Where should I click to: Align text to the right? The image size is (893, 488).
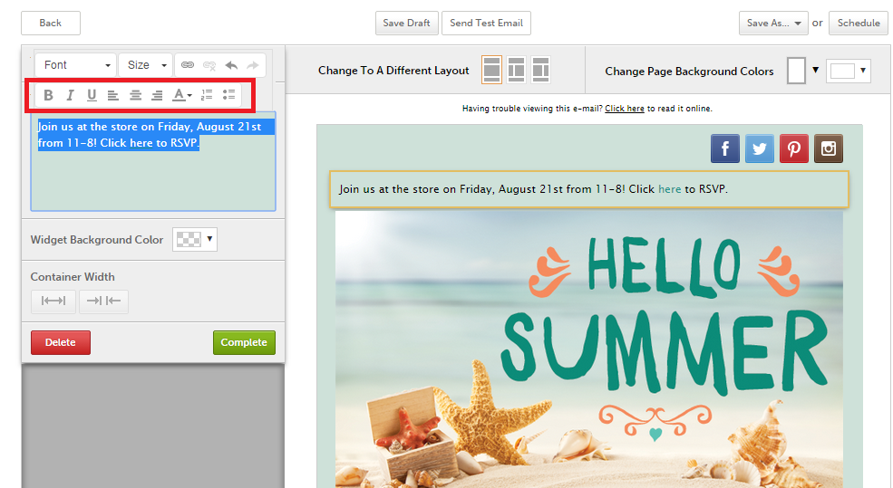(x=157, y=95)
